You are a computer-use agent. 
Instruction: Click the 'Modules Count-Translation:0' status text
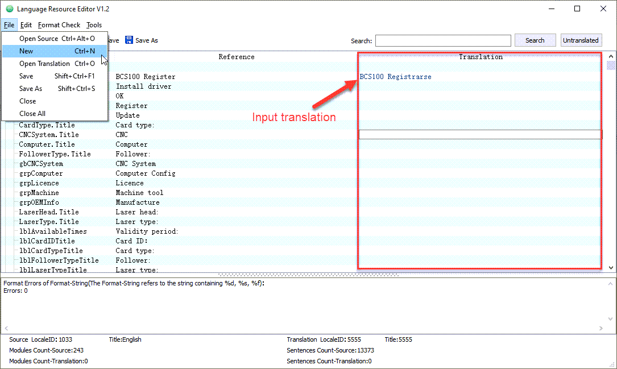click(x=48, y=361)
